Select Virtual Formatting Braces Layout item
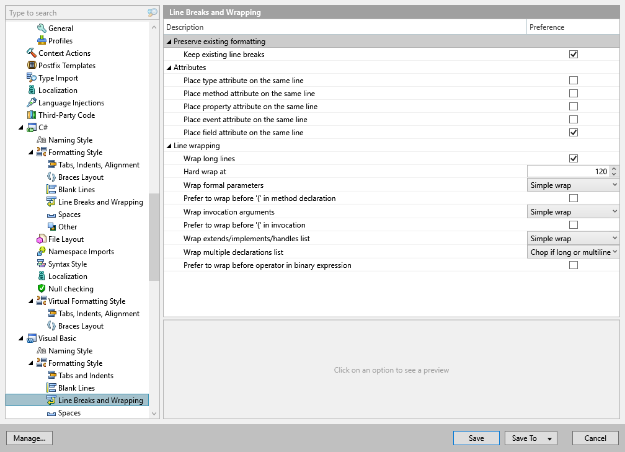Image resolution: width=625 pixels, height=452 pixels. click(x=81, y=326)
